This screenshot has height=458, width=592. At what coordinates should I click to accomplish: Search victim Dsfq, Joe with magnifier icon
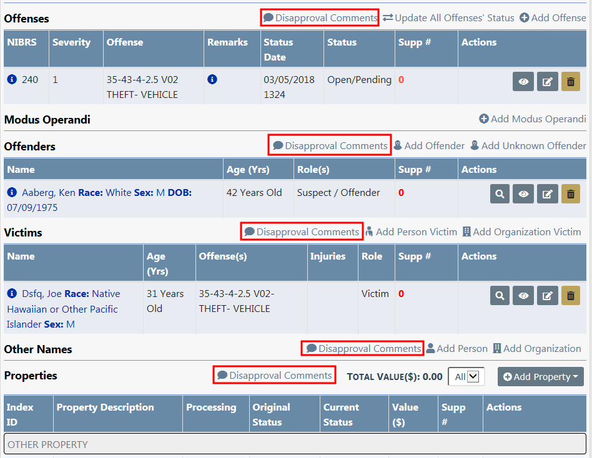(500, 296)
